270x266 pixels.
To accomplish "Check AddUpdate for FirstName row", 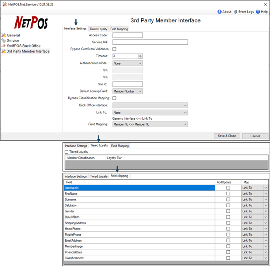I will click(x=228, y=194).
